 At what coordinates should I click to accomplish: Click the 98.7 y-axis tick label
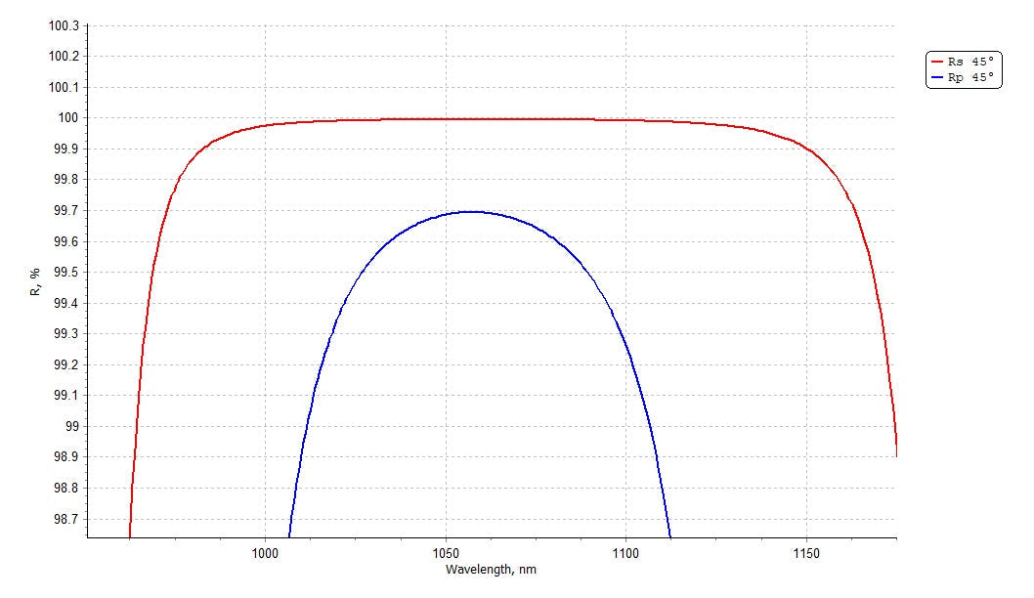tap(65, 520)
